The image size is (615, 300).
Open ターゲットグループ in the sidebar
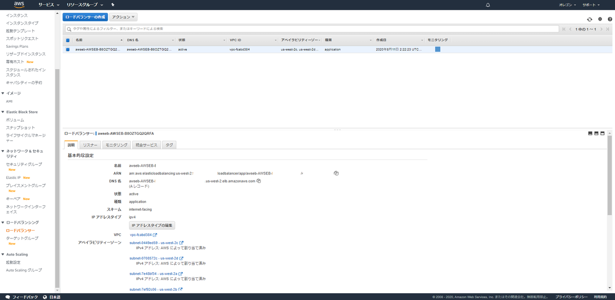coord(22,238)
